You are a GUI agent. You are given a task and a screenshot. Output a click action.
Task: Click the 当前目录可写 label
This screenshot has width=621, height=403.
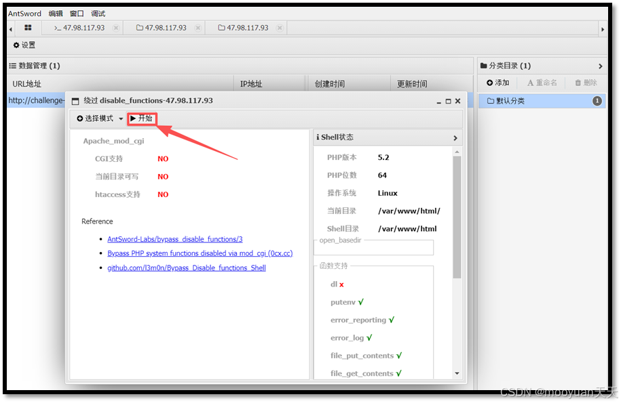pos(117,177)
